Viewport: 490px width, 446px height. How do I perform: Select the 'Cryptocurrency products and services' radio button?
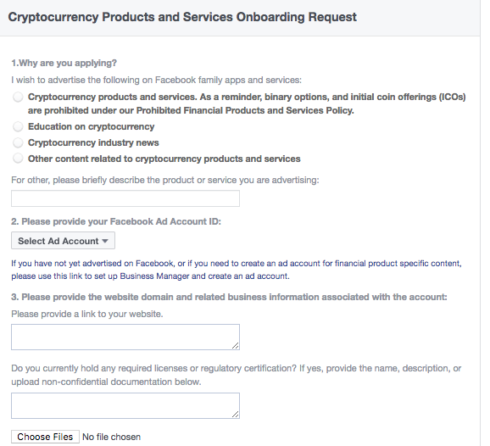[18, 97]
